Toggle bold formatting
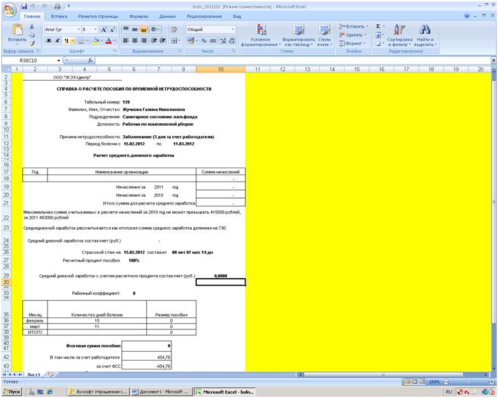The height and width of the screenshot is (398, 498). click(x=48, y=40)
